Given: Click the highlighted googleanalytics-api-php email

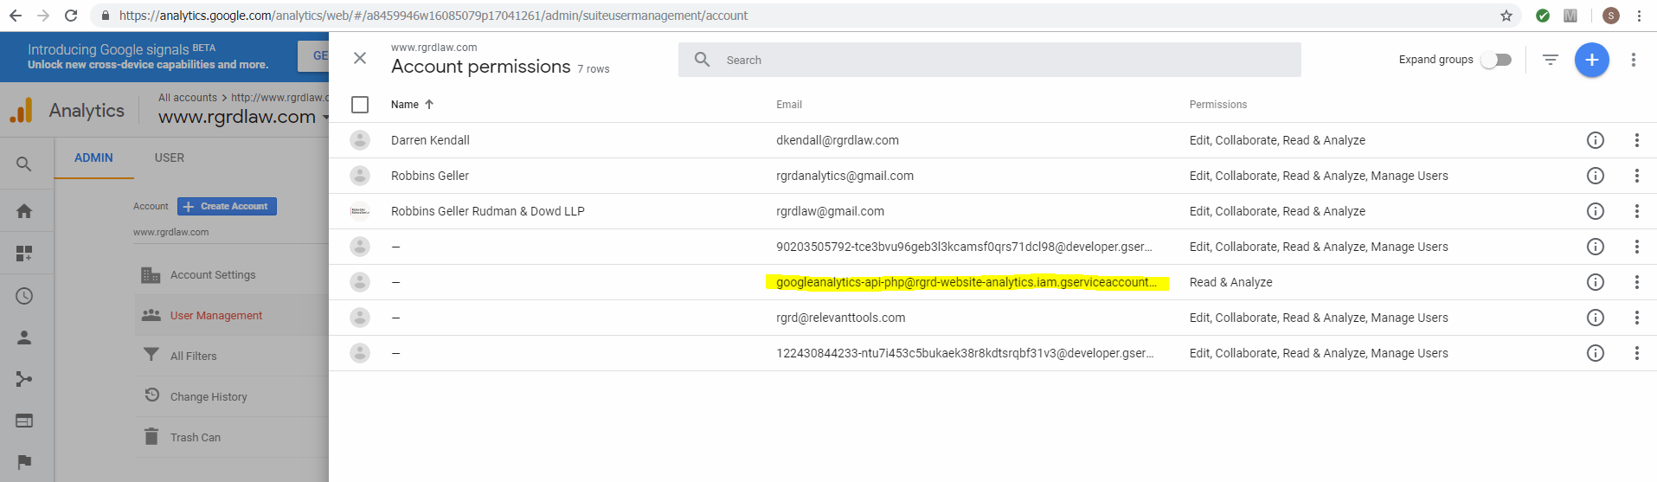Looking at the screenshot, I should click(967, 282).
